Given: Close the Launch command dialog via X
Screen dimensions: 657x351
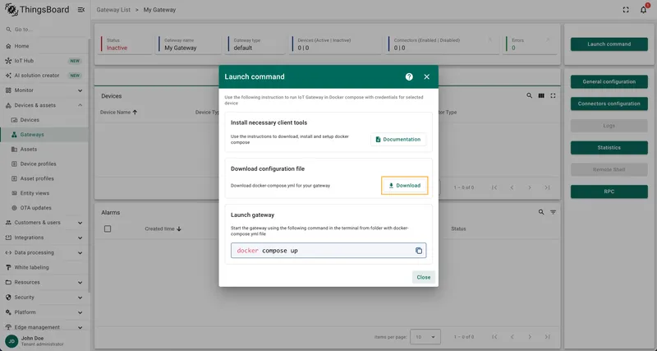Looking at the screenshot, I should [426, 76].
